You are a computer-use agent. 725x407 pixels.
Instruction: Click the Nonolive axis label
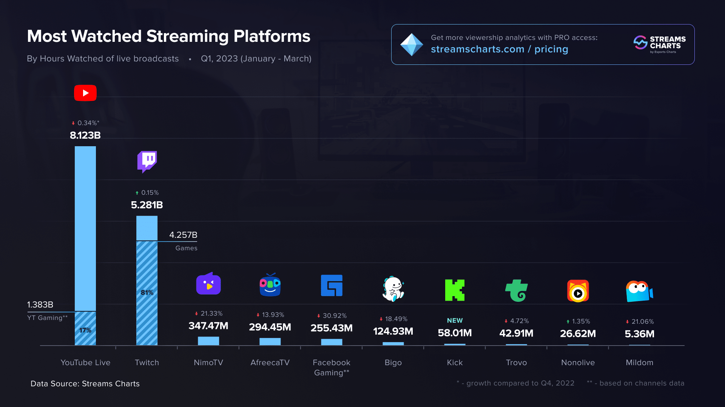(578, 363)
